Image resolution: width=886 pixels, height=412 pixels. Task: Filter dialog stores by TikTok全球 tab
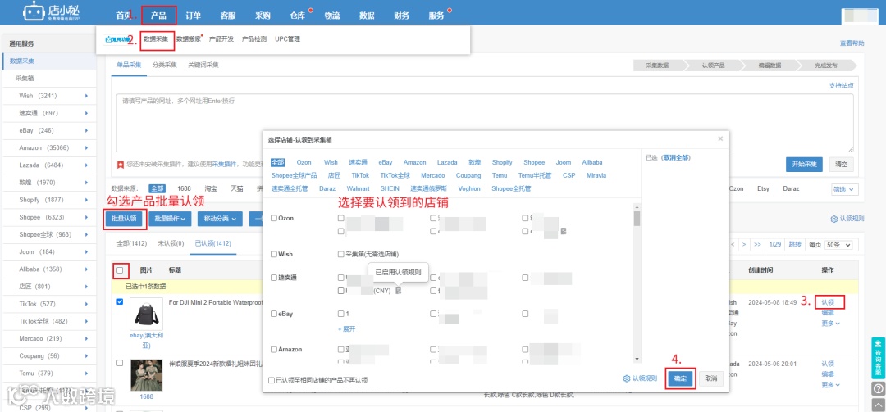(395, 175)
